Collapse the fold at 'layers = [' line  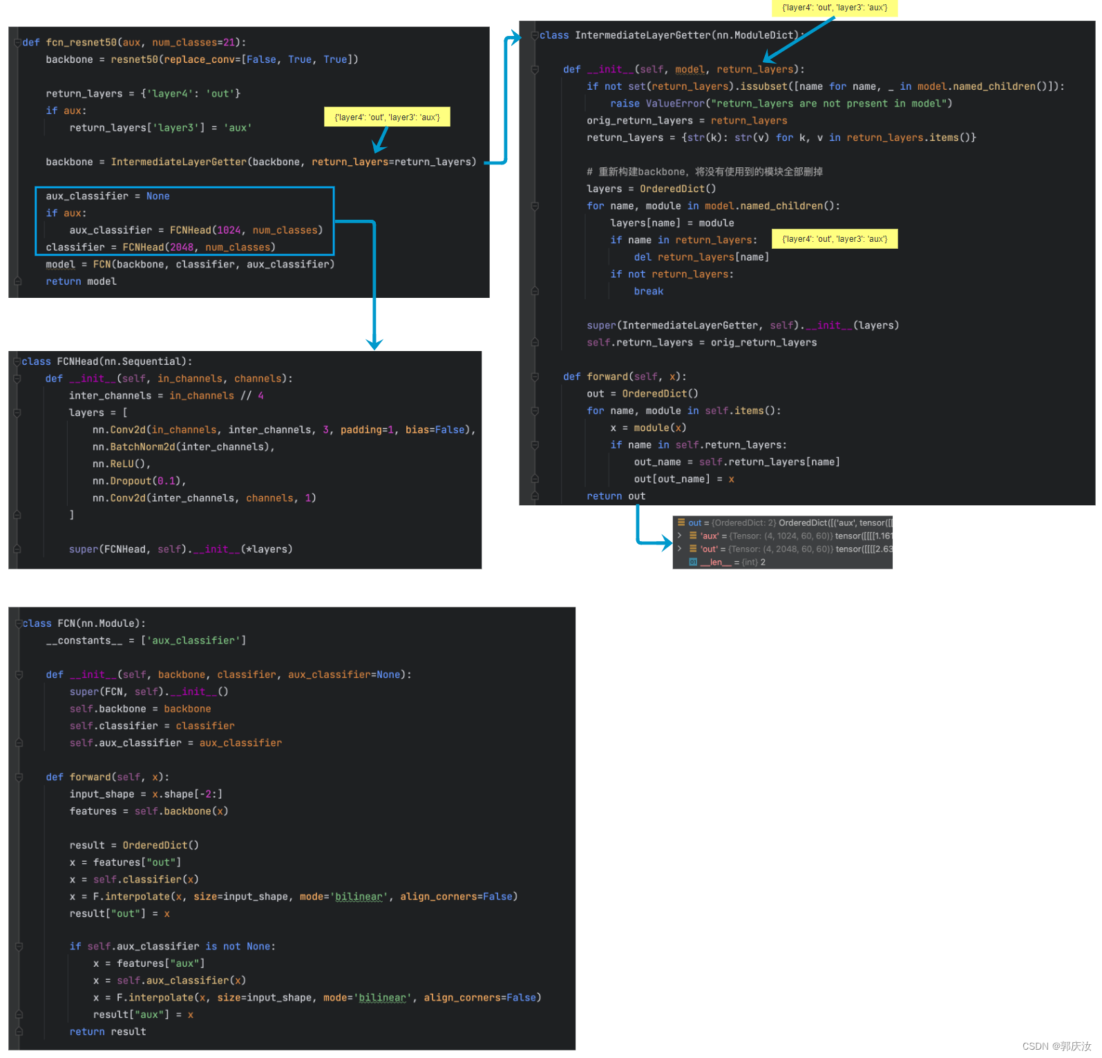[17, 413]
